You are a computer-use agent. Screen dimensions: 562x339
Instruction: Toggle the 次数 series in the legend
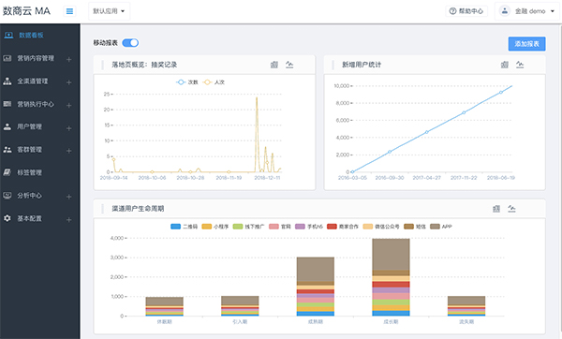coord(187,82)
